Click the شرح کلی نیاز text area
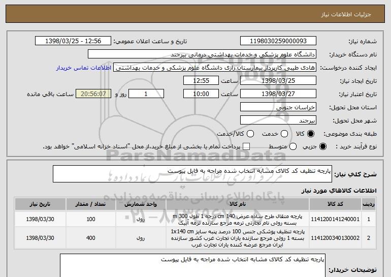The image size is (391, 277). point(192,174)
